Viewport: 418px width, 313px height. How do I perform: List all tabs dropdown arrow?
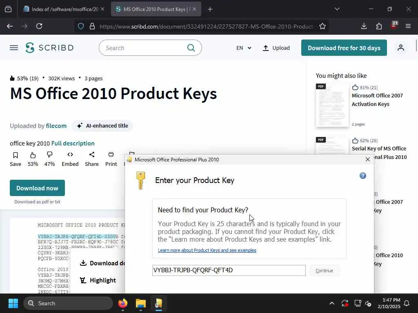click(337, 9)
